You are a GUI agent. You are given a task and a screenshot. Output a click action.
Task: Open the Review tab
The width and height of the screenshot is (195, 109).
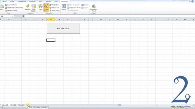click(48, 2)
